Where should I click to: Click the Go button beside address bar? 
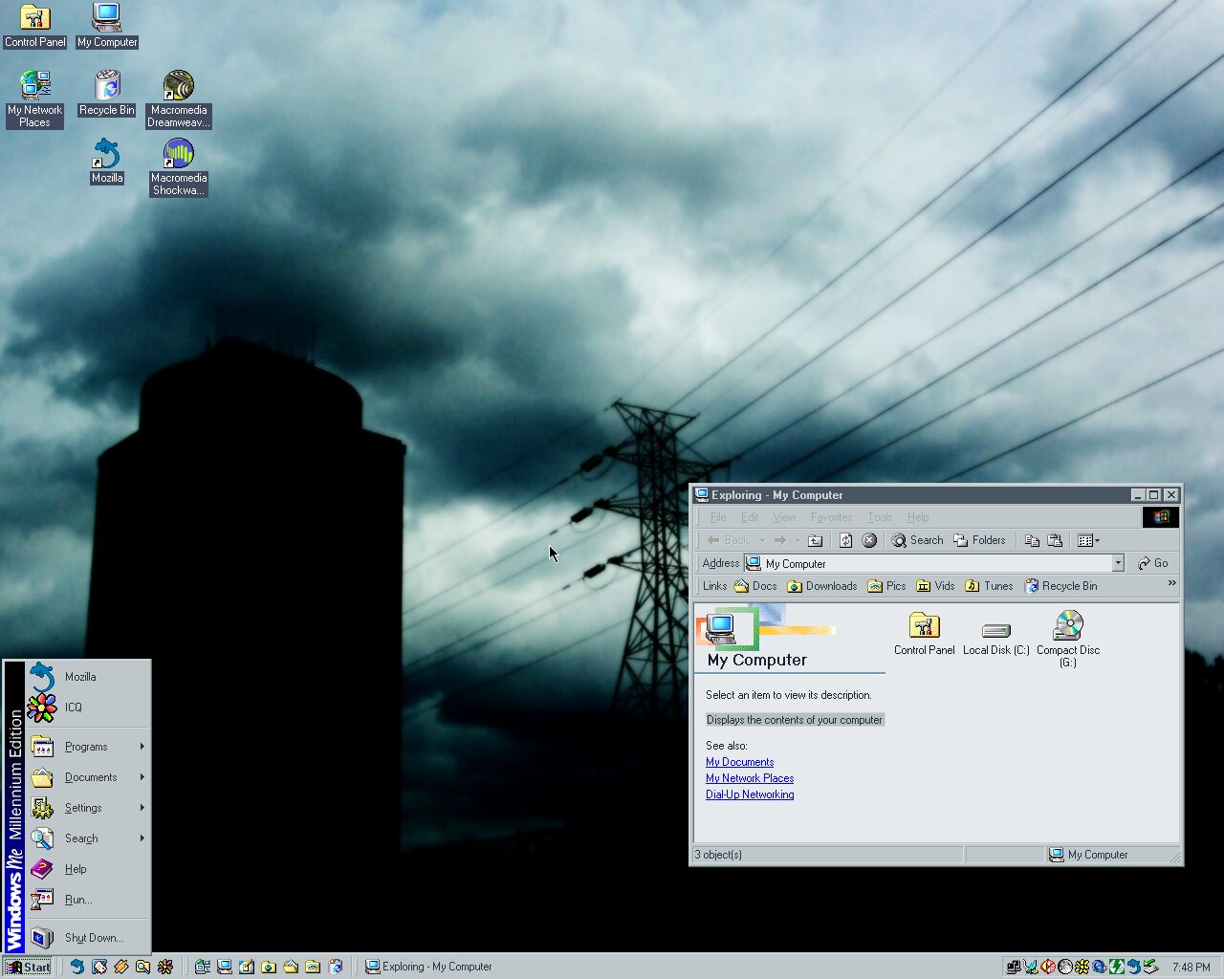tap(1153, 564)
